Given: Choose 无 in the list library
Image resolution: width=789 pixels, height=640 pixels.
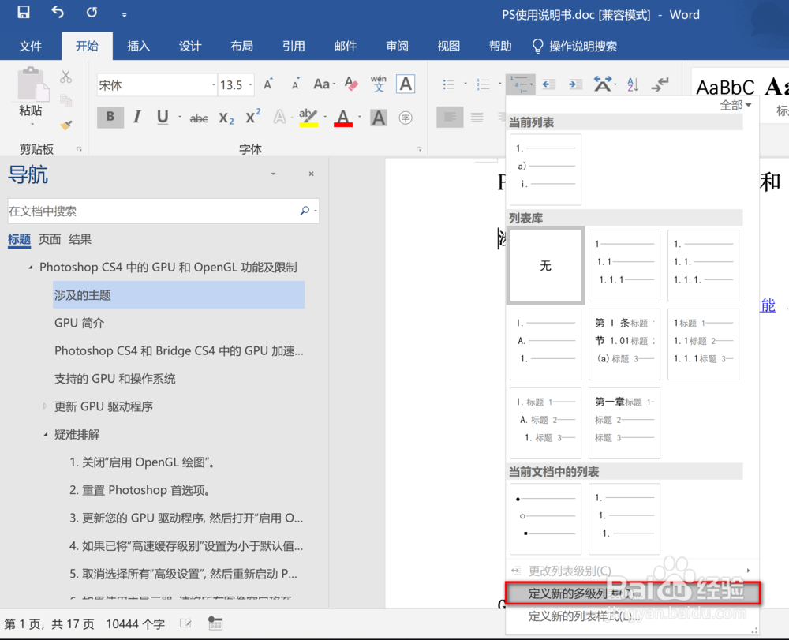Looking at the screenshot, I should 545,266.
